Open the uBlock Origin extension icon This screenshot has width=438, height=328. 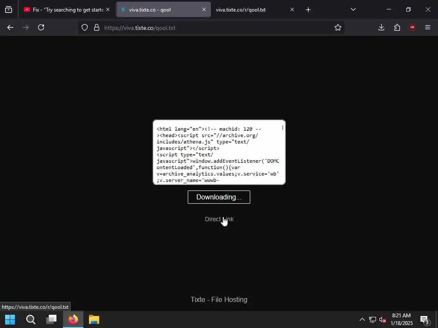pyautogui.click(x=412, y=27)
